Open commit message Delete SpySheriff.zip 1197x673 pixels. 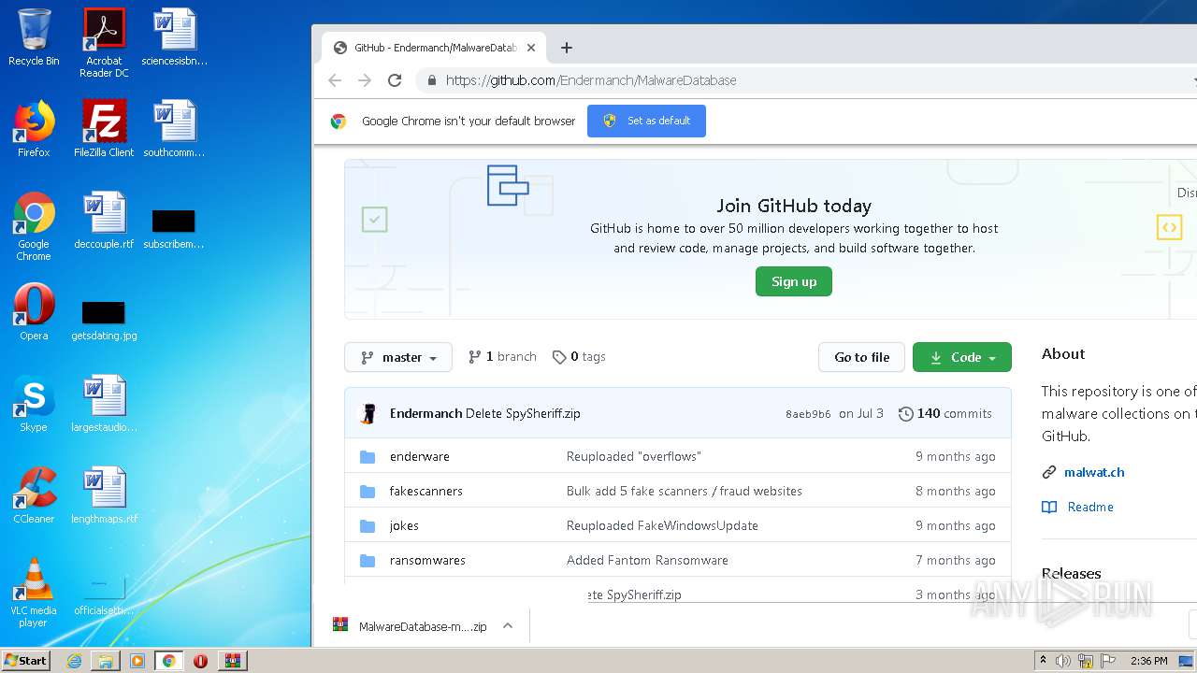point(523,413)
